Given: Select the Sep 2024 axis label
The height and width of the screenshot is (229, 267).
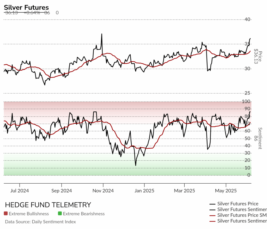Looking at the screenshot, I should (x=62, y=191).
